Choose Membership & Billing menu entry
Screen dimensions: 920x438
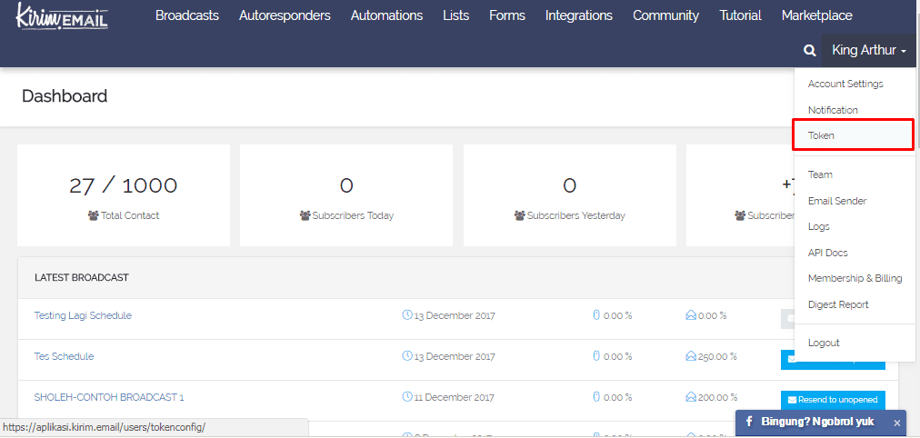pos(855,278)
